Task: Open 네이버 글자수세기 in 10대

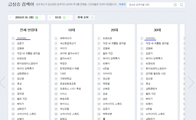Action: click(69, 53)
